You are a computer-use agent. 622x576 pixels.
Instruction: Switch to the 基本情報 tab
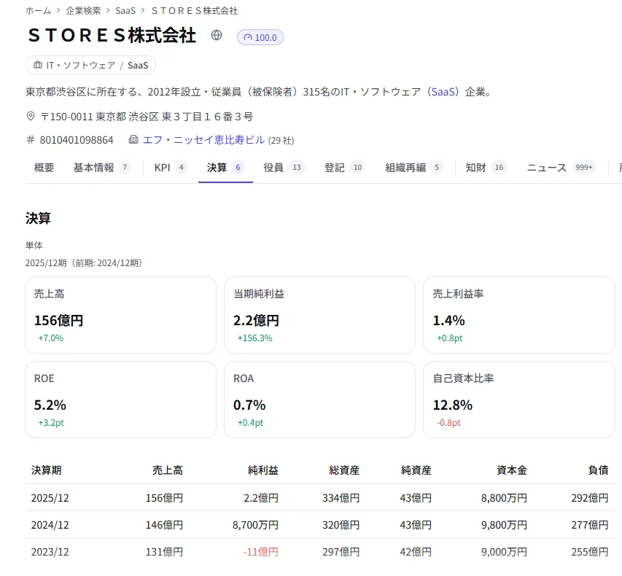(102, 168)
